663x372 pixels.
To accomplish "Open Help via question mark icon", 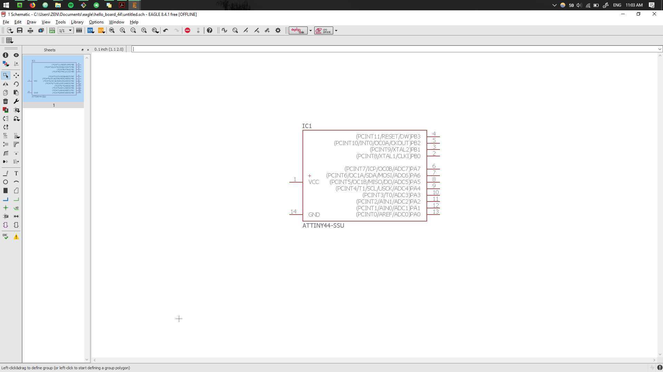I will 210,30.
